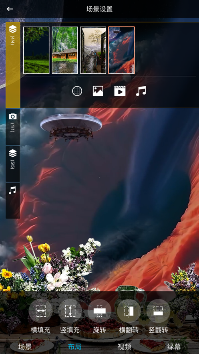
Task: Switch to the 绿幕 tab
Action: click(174, 346)
